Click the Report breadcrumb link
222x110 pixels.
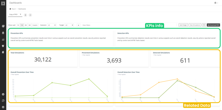point(14,9)
